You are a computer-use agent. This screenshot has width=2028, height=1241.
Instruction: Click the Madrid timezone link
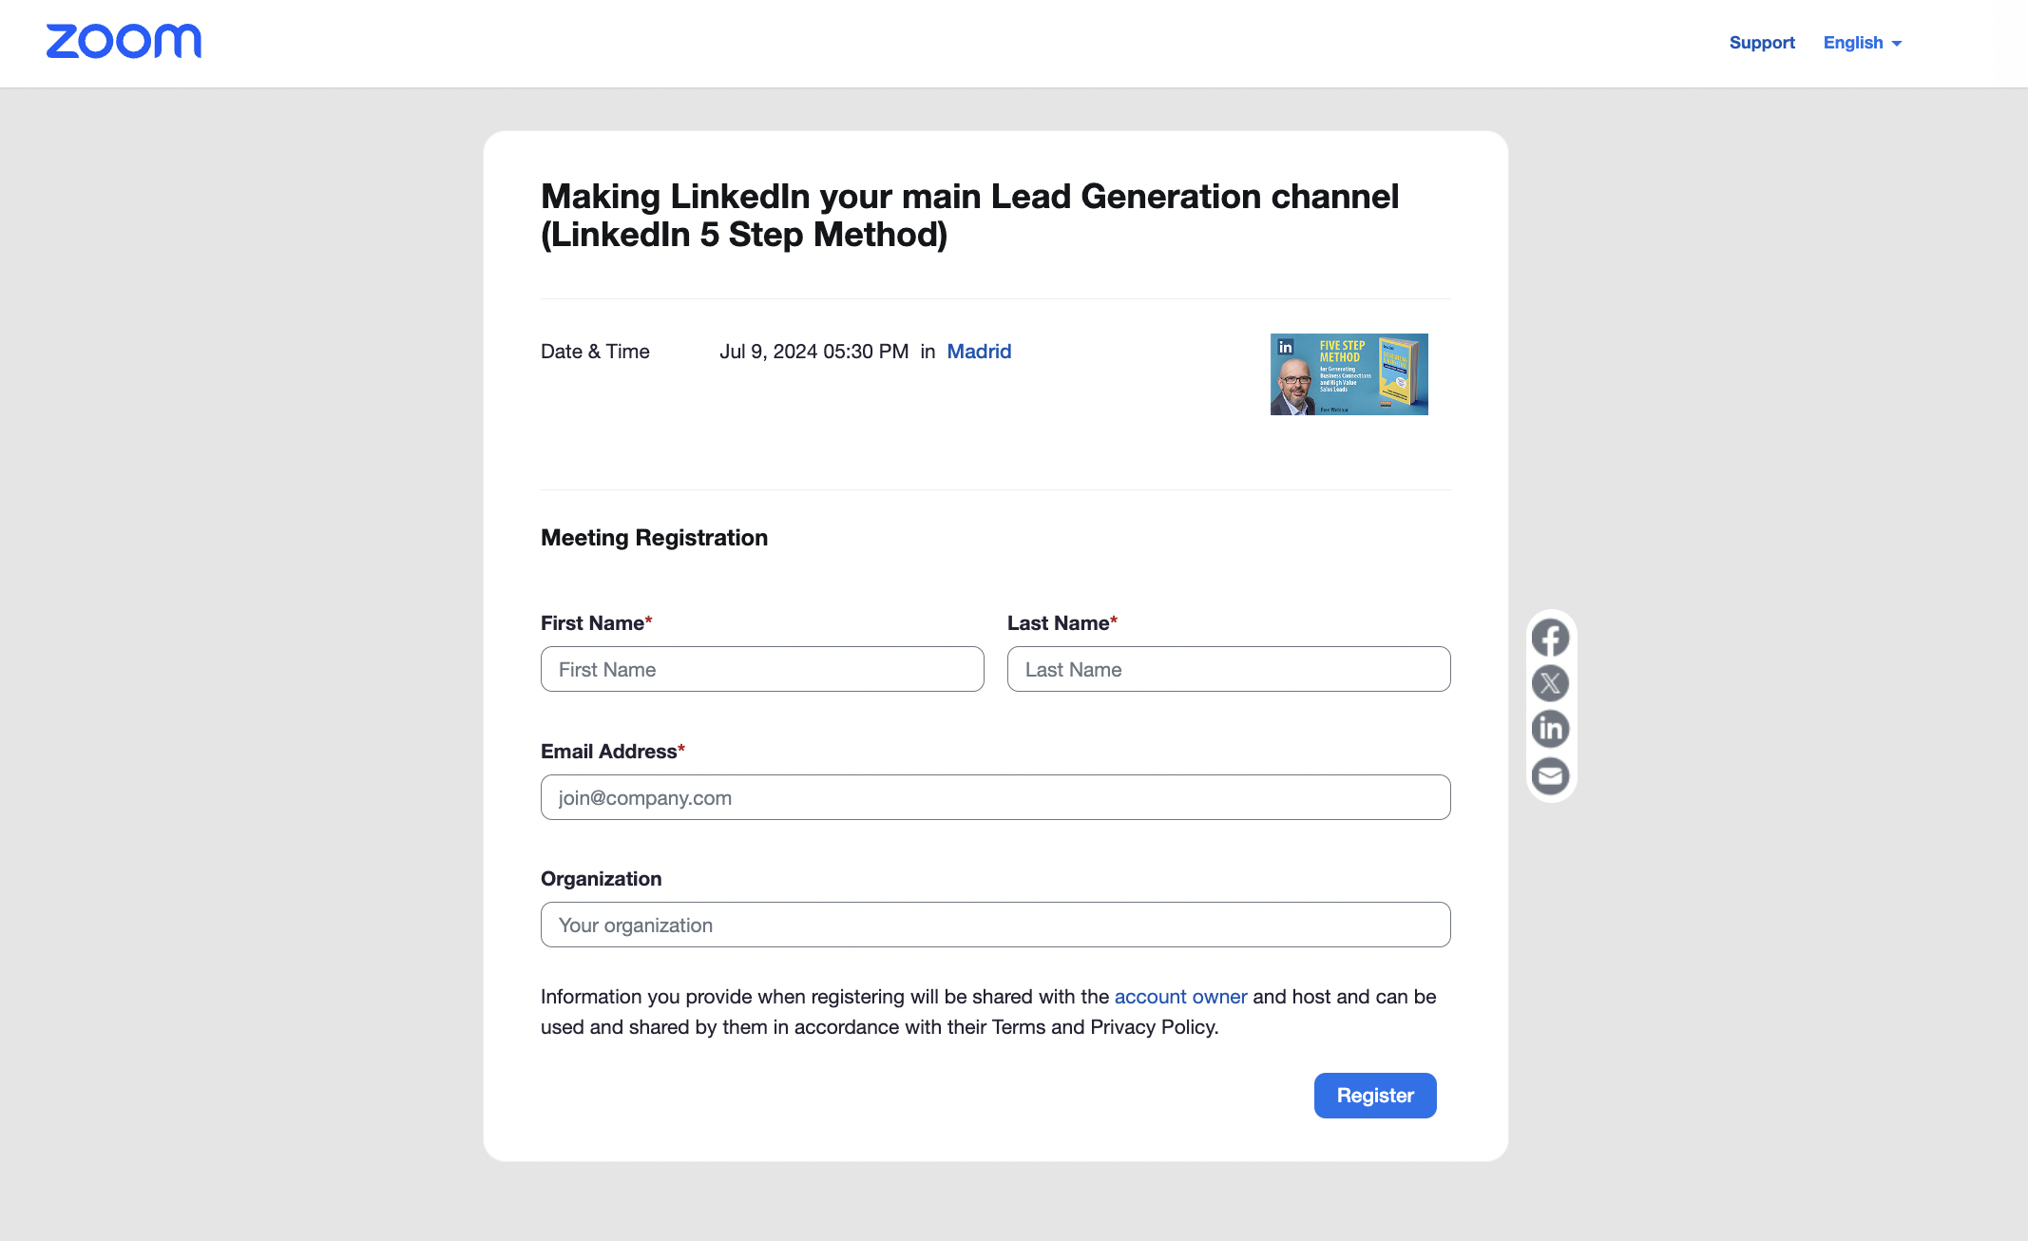(x=979, y=351)
